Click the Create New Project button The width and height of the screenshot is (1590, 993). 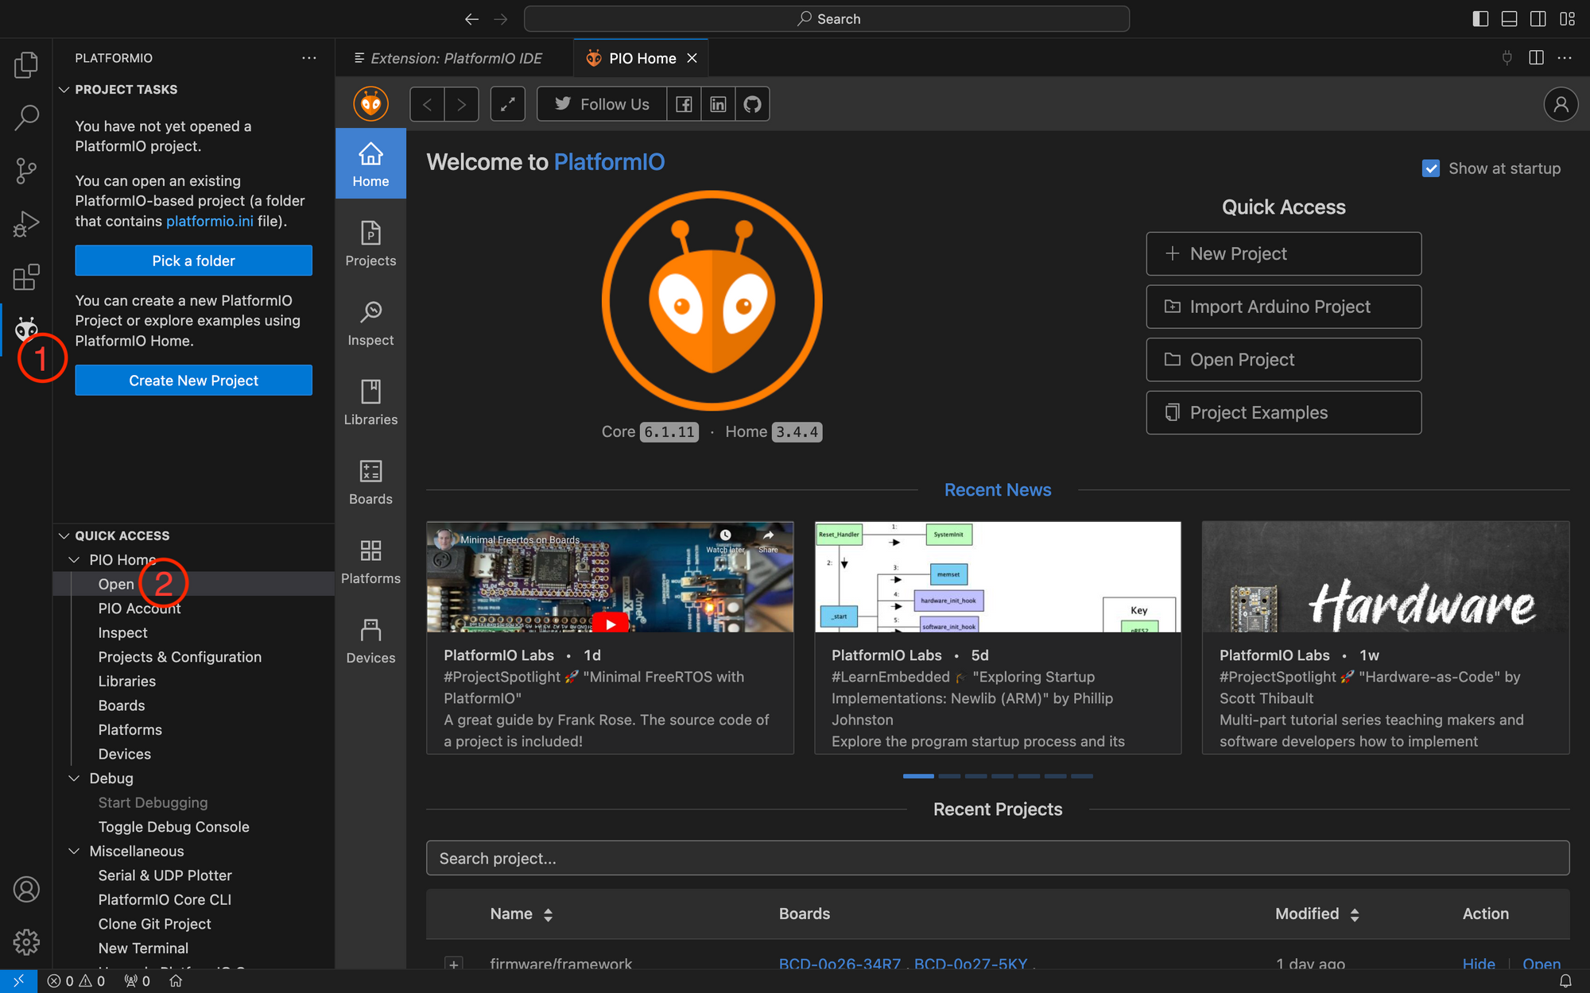coord(193,381)
